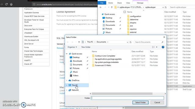Click refresh icon in Select Folder address bar

tap(130, 42)
